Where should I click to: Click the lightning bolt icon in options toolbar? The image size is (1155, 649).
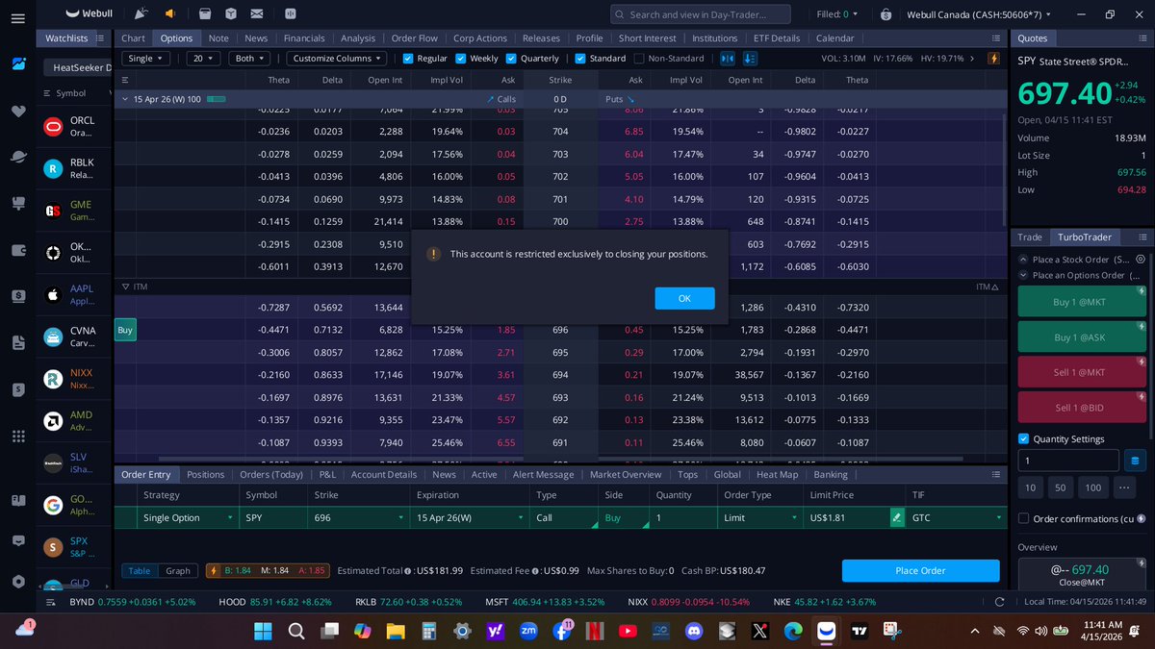click(x=994, y=58)
